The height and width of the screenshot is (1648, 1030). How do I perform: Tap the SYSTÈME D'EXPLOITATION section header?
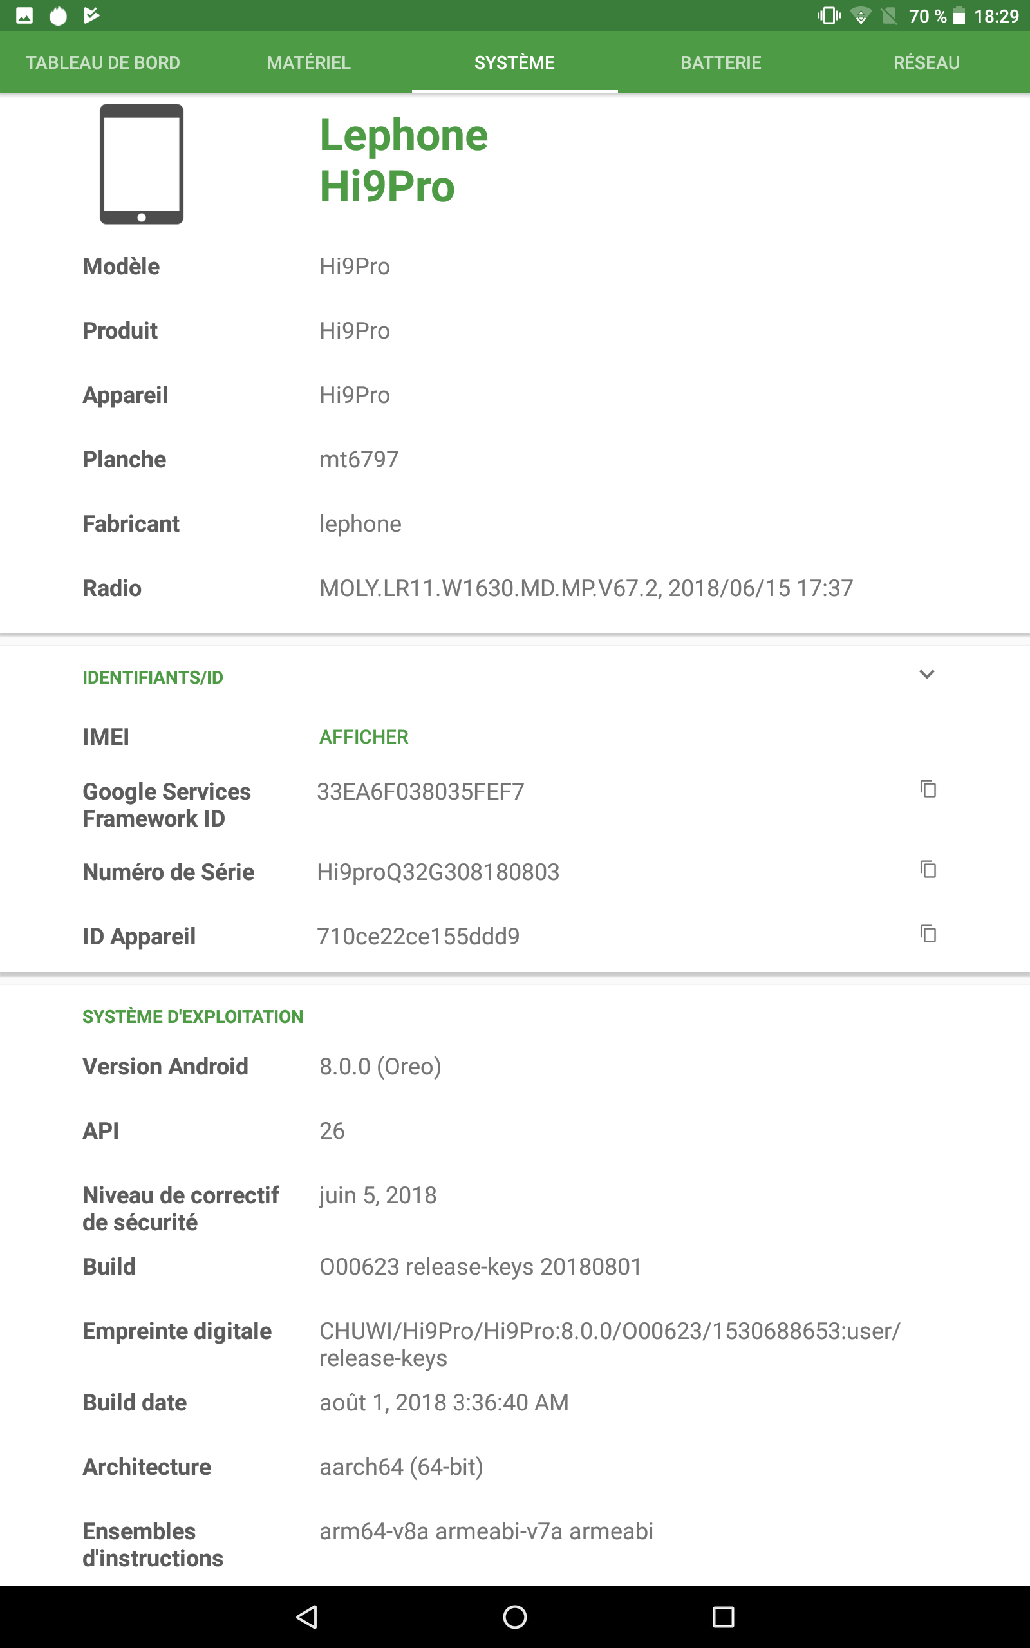192,1016
